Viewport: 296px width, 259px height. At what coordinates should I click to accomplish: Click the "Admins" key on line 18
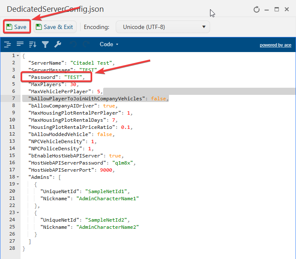tap(40, 177)
